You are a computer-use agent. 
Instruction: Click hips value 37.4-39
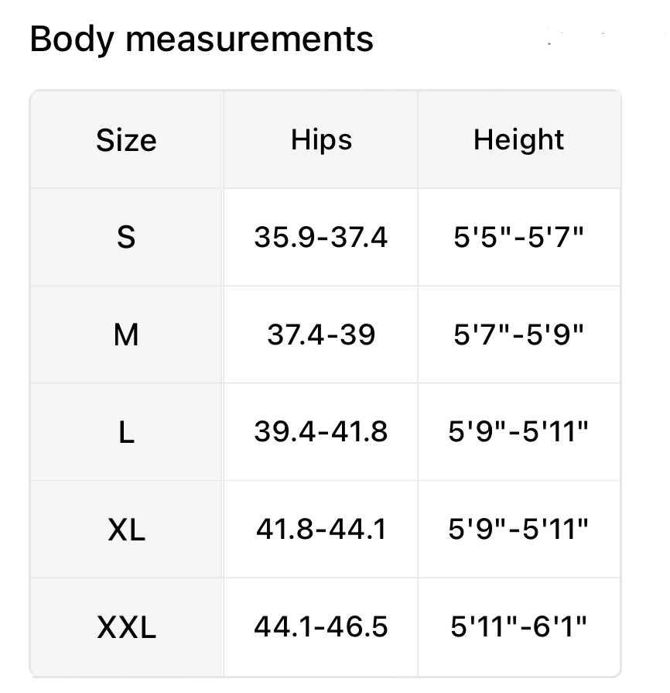321,334
